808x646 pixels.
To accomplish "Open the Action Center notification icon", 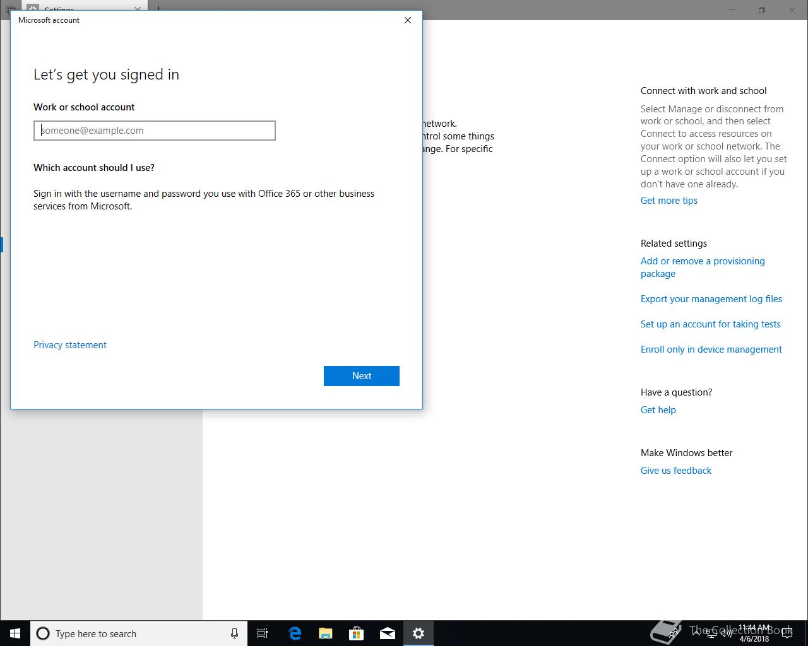I will pyautogui.click(x=787, y=633).
